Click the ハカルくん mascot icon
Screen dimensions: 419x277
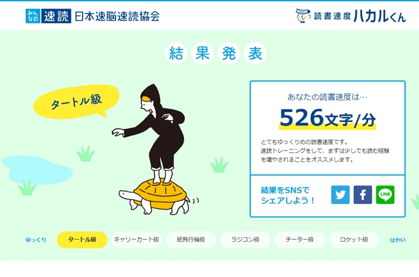tap(303, 16)
